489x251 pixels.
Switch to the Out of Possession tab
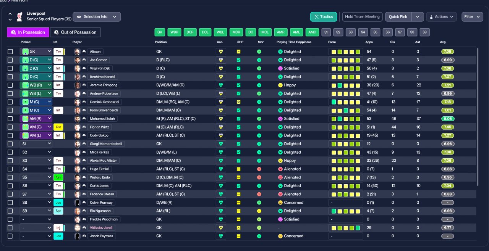click(75, 32)
